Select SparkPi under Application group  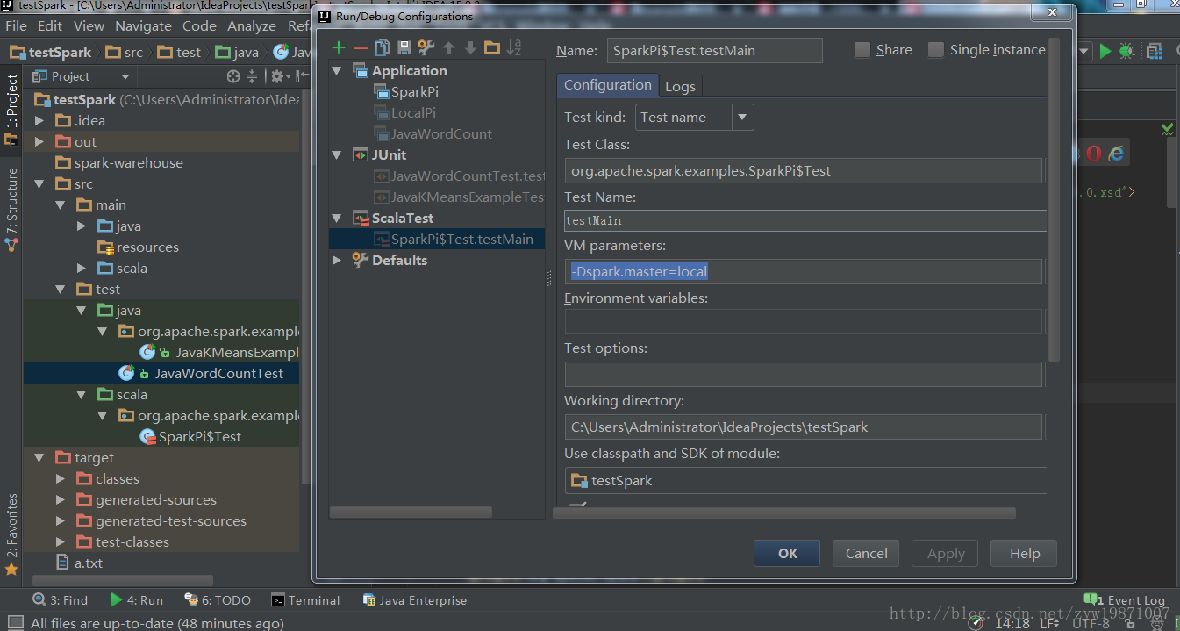(x=406, y=91)
